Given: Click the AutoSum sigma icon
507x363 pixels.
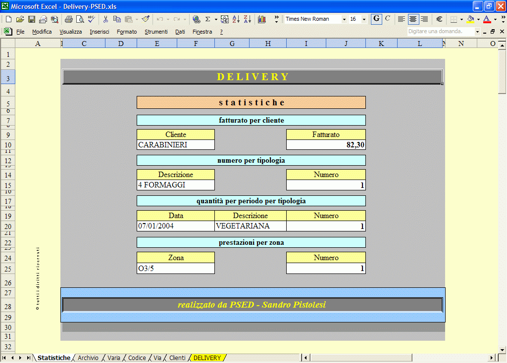Looking at the screenshot, I should [x=207, y=19].
